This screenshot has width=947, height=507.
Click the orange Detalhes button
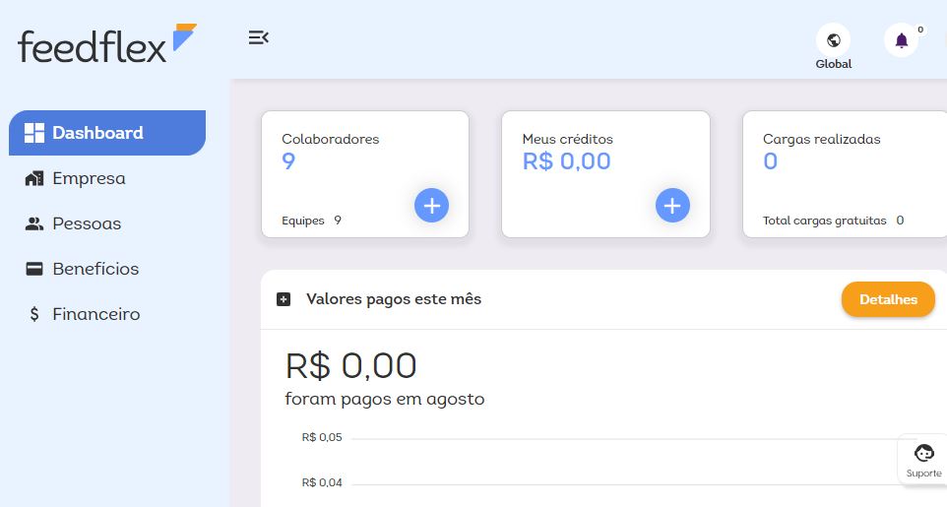click(x=888, y=299)
